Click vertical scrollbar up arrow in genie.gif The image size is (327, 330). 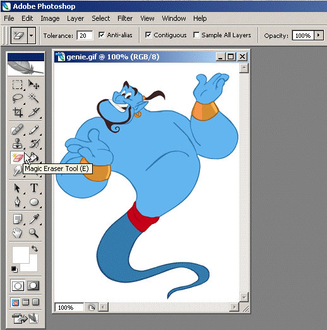point(244,68)
